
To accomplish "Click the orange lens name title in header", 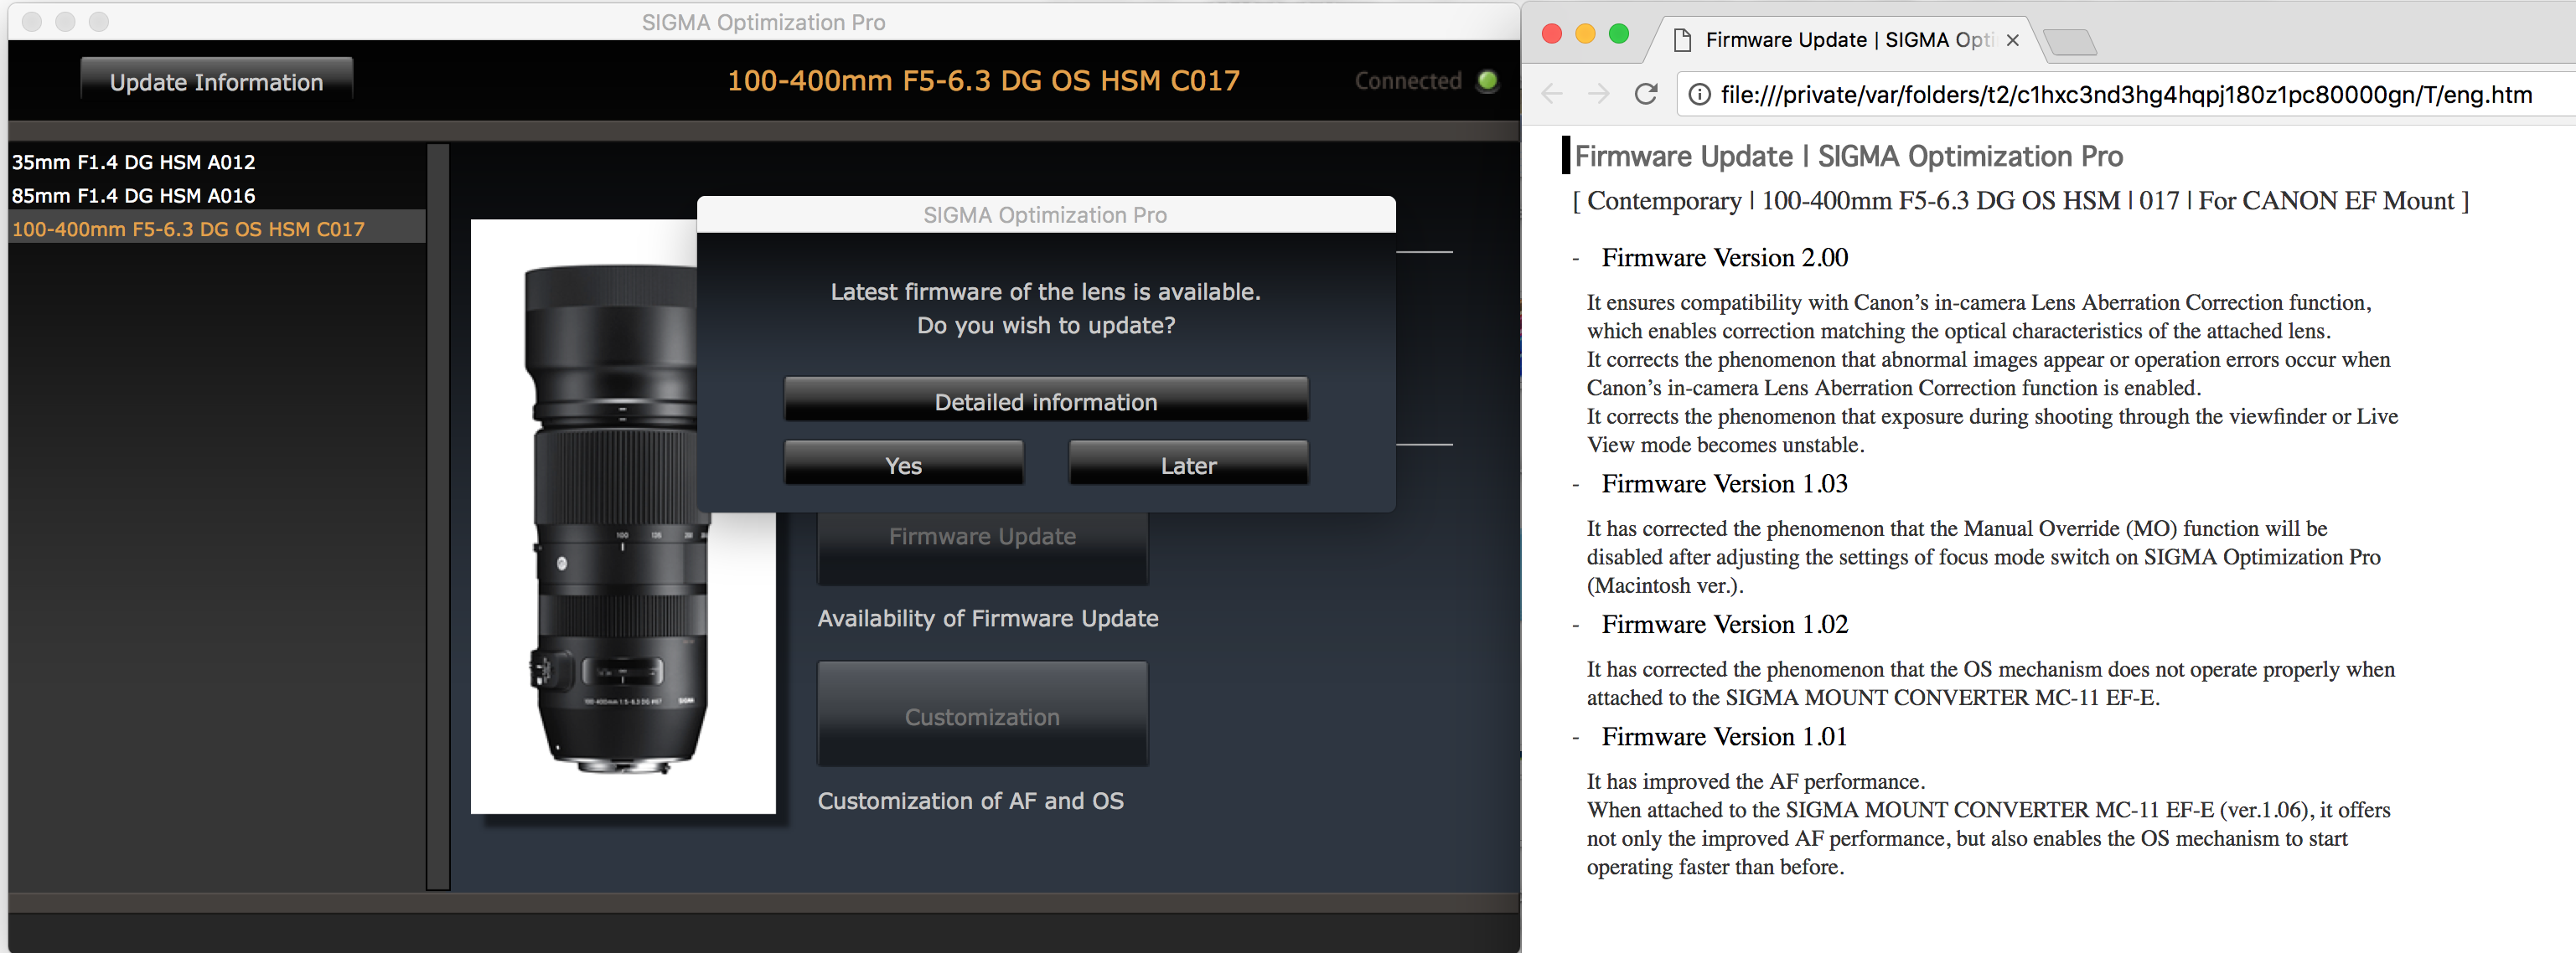I will click(982, 81).
